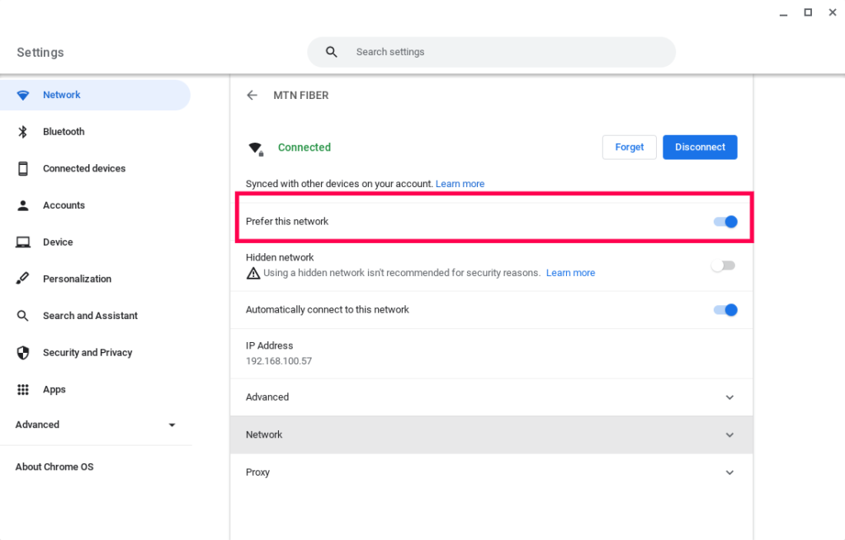The height and width of the screenshot is (540, 845).
Task: Enable the Hidden network switch
Action: click(x=723, y=265)
